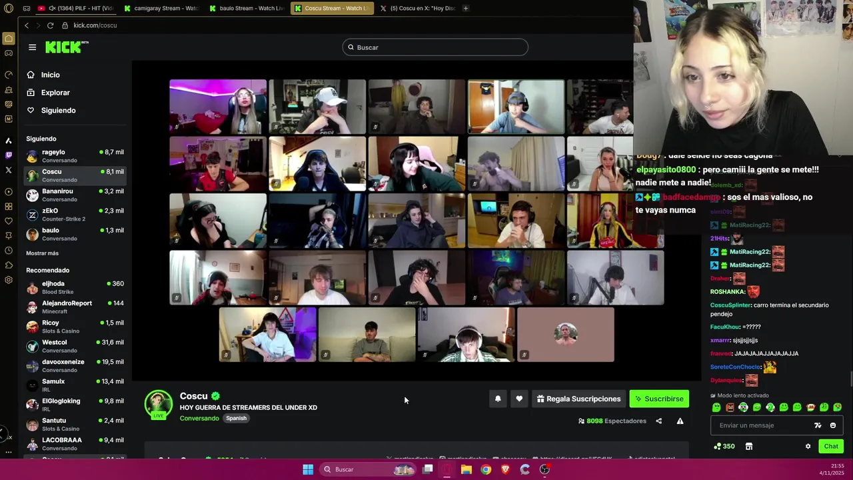Click Coscu's channel avatar with LIVE badge
The image size is (853, 480).
[159, 405]
